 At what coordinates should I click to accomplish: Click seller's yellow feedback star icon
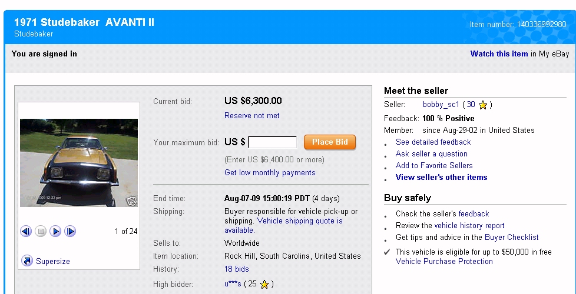[483, 105]
